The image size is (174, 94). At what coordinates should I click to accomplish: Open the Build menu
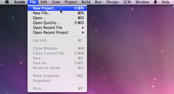[86, 2]
